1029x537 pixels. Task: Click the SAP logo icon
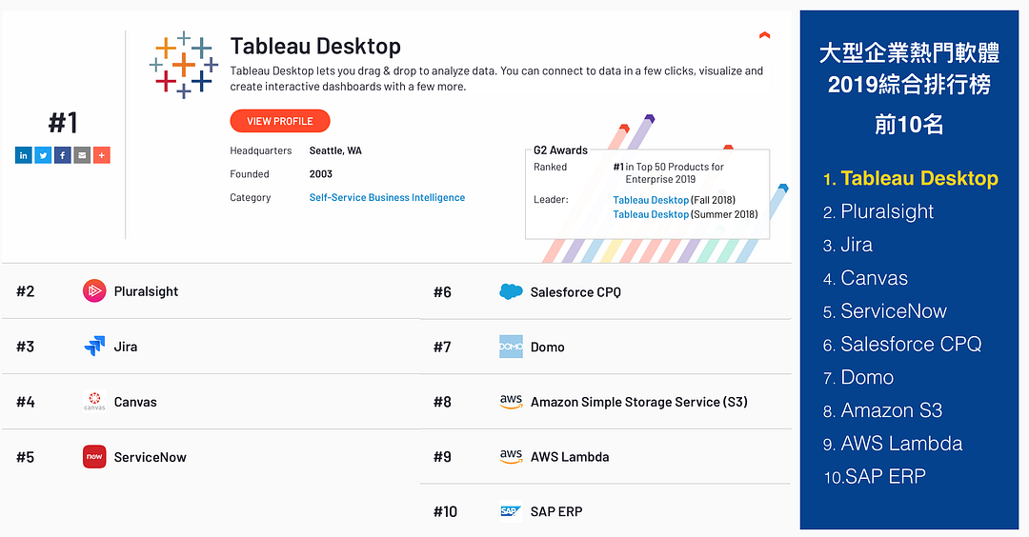tap(511, 511)
